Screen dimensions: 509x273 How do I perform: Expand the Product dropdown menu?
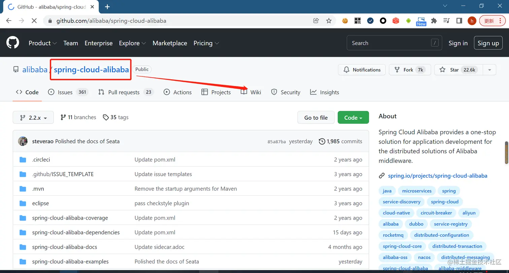click(43, 43)
